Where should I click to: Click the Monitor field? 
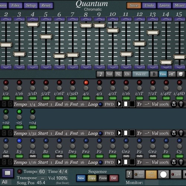[152, 183]
